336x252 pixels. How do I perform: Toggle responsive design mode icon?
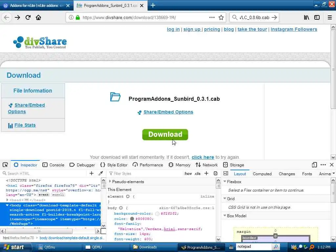pyautogui.click(x=314, y=165)
